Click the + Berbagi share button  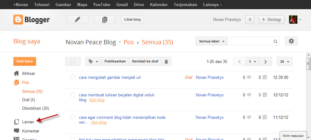click(271, 20)
